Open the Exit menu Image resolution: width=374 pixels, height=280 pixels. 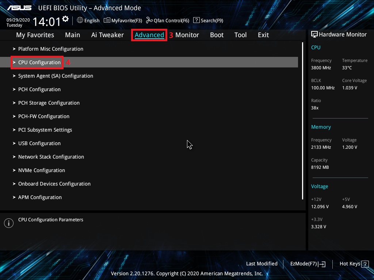point(263,35)
